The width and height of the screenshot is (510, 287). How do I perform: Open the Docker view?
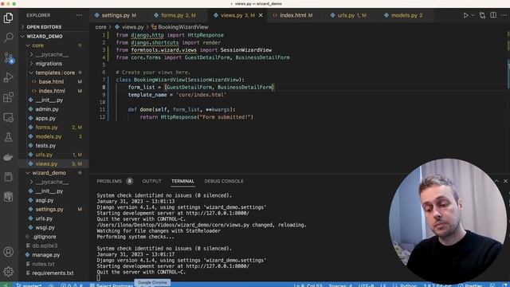pyautogui.click(x=8, y=157)
